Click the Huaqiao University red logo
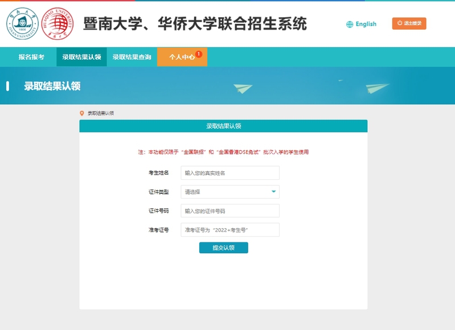The image size is (455, 330). [58, 24]
